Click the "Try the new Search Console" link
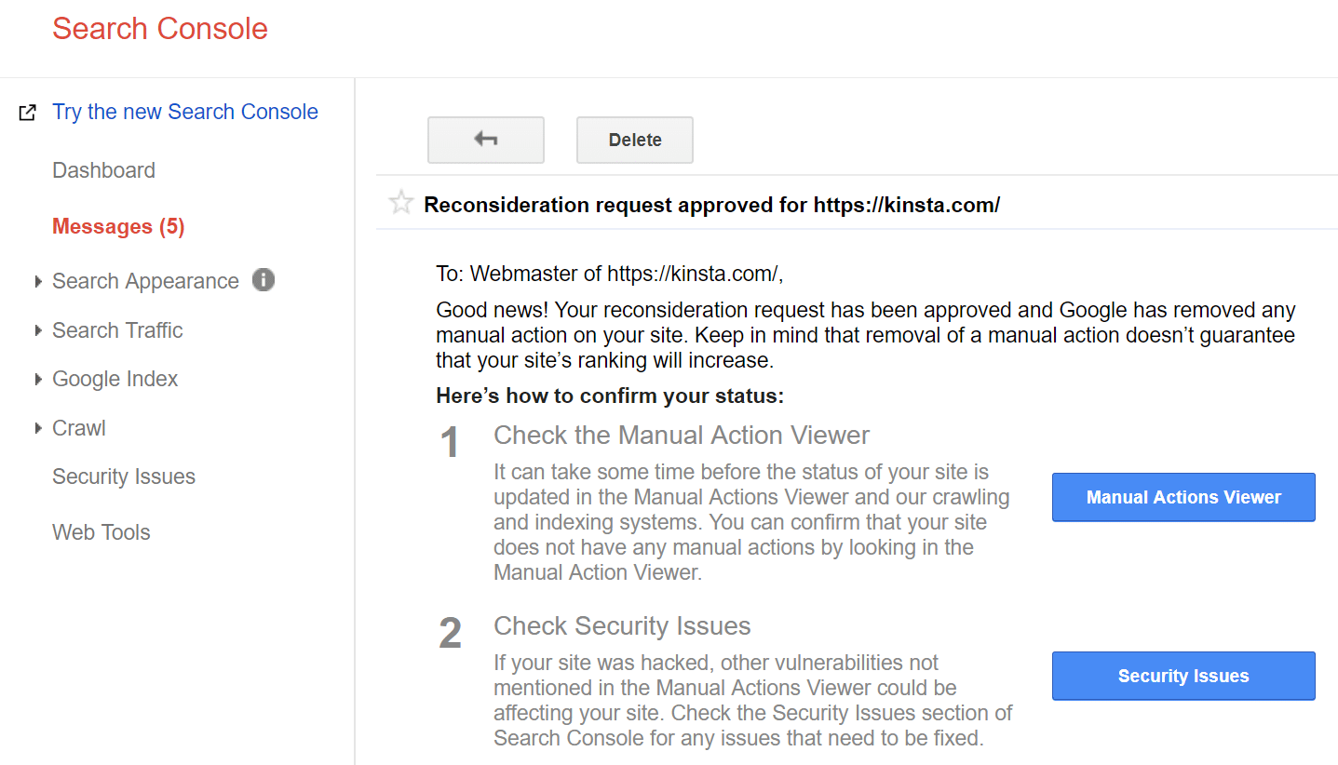The height and width of the screenshot is (765, 1338). 184,111
